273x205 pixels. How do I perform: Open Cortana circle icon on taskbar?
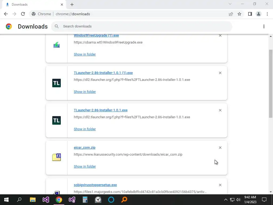[111, 200]
